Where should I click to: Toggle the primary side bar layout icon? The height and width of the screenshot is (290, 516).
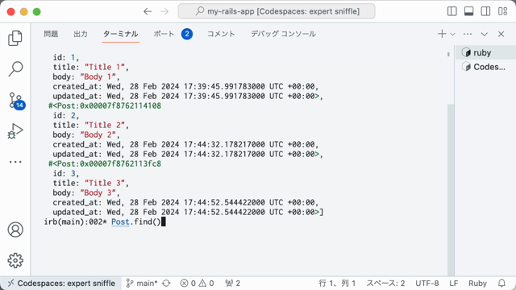coord(452,11)
